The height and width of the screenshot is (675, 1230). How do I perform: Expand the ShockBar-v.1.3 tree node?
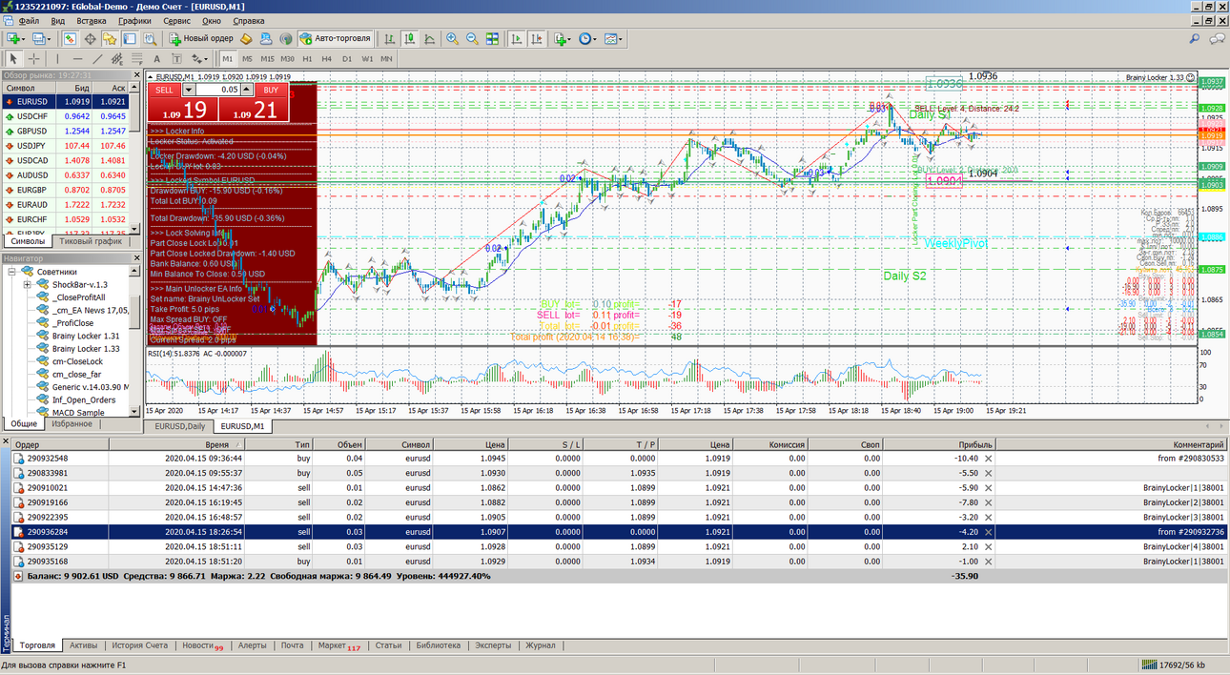point(28,284)
